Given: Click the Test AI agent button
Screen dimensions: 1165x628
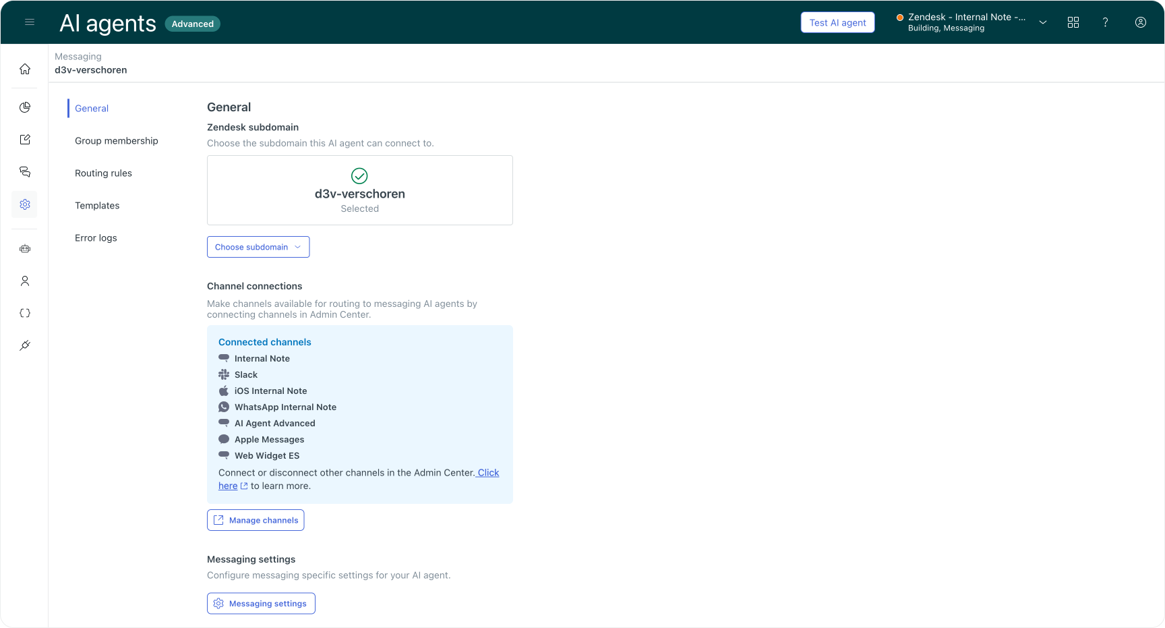Looking at the screenshot, I should point(838,22).
